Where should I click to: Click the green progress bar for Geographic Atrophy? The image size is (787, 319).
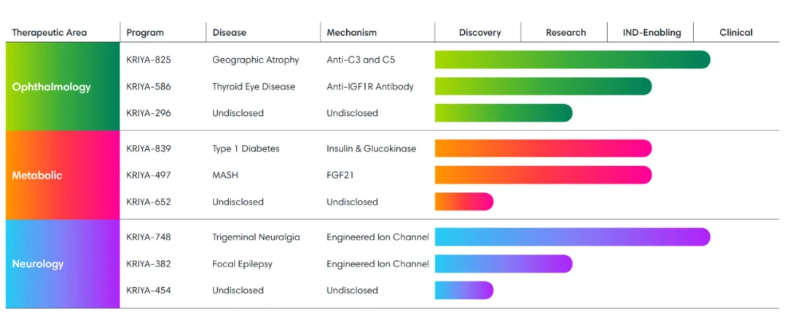[x=572, y=60]
